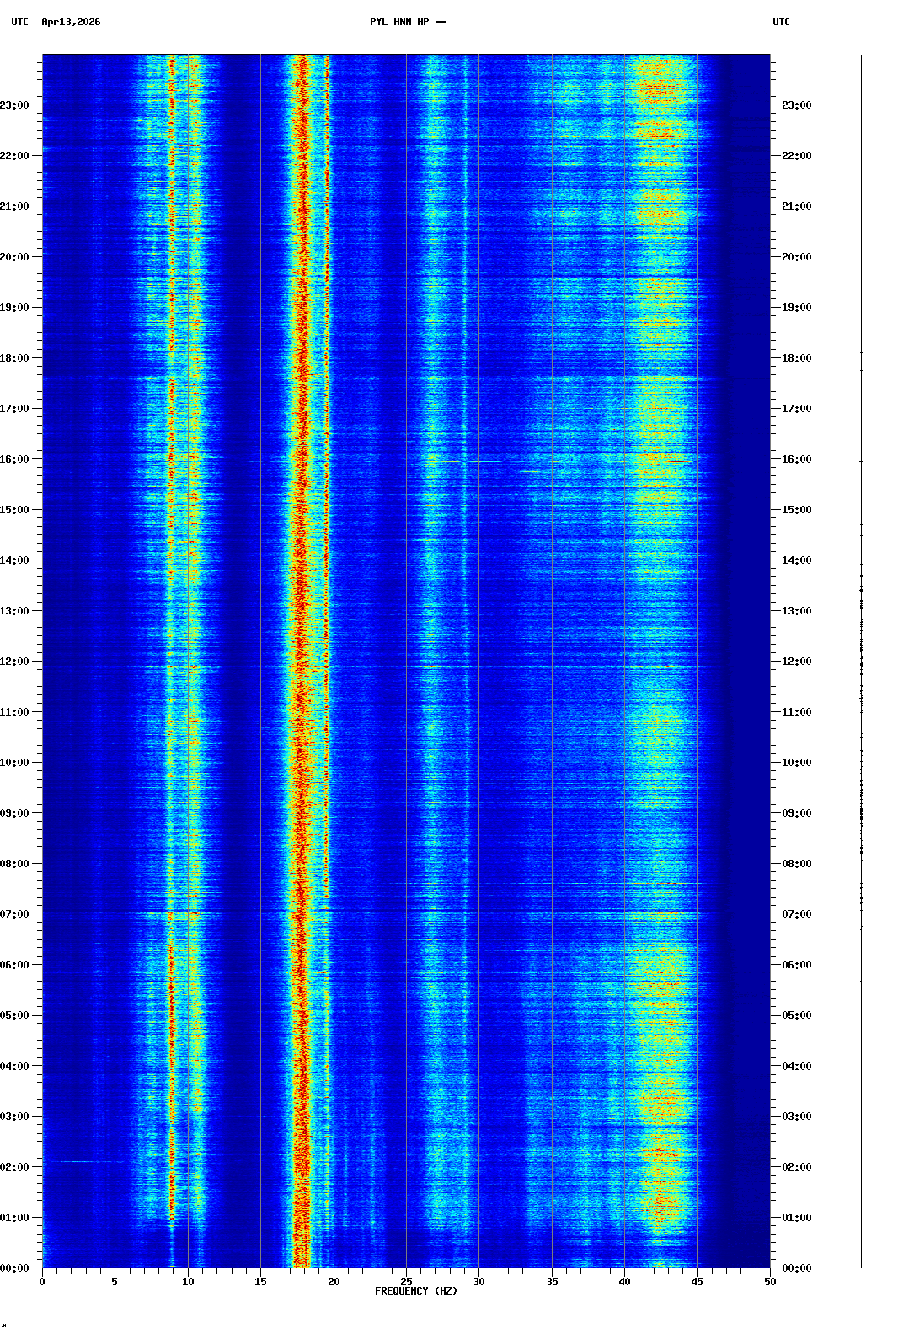
Task: Click the top-right 'UTC' label
Action: [x=781, y=22]
